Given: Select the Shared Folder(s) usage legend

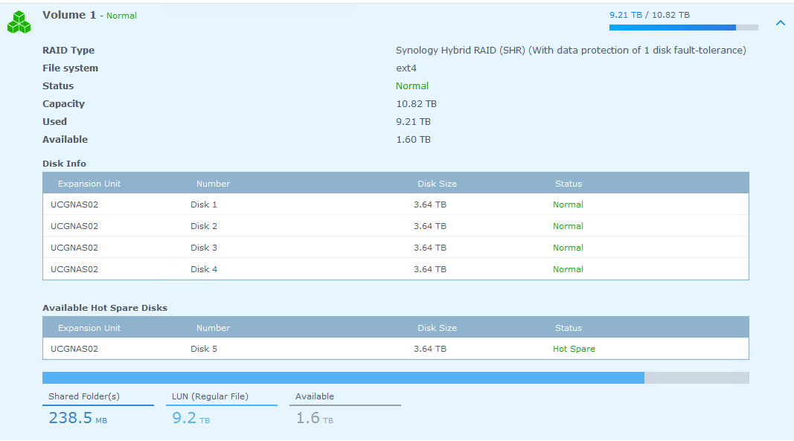Looking at the screenshot, I should [97, 408].
